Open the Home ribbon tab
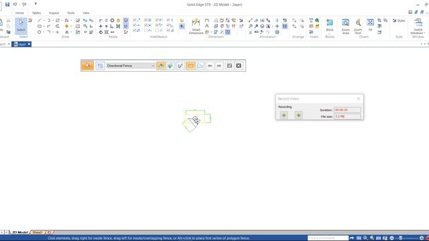The image size is (429, 241). tap(19, 13)
